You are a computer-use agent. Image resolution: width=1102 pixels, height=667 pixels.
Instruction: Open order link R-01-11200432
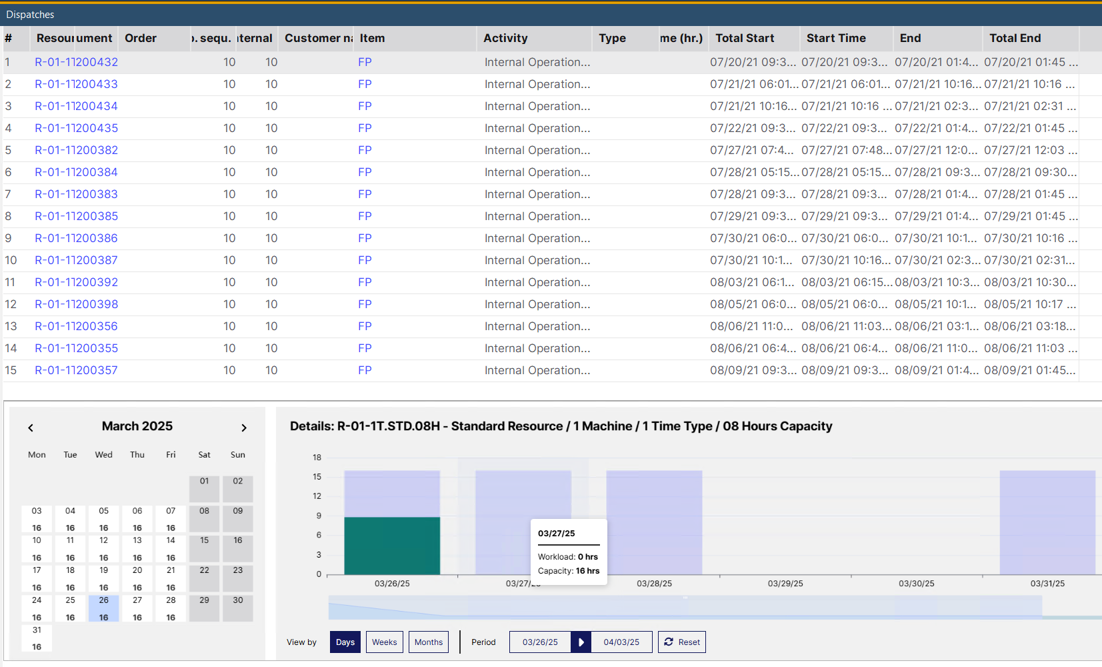(76, 62)
